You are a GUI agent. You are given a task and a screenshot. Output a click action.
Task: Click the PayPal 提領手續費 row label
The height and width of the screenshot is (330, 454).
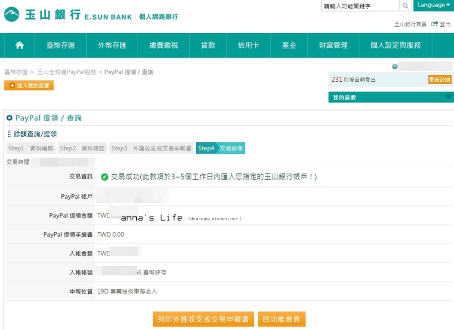pos(68,235)
